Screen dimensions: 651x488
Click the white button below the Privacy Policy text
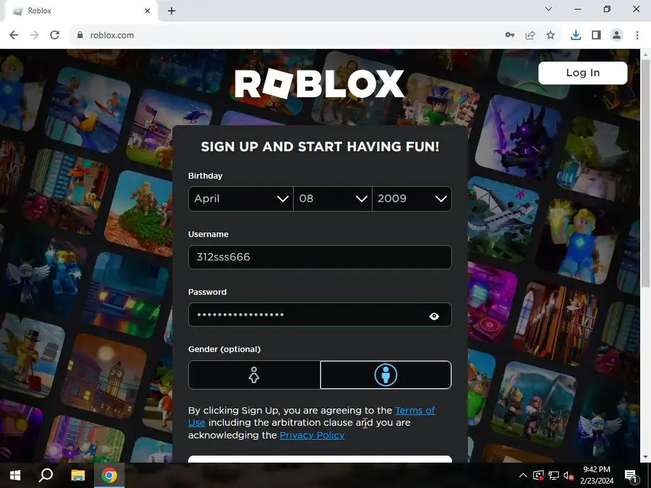[320, 459]
